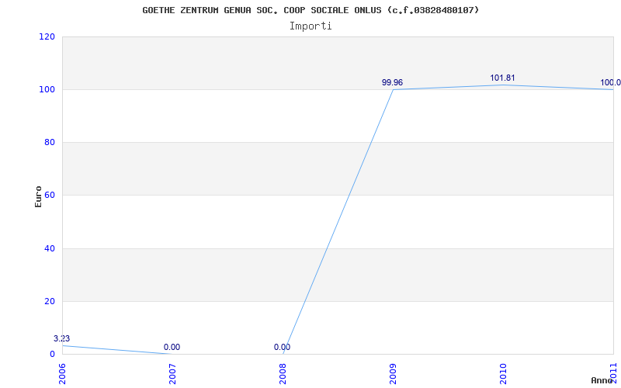Select the 2006 x-axis year label
This screenshot has width=621, height=388.
(63, 374)
